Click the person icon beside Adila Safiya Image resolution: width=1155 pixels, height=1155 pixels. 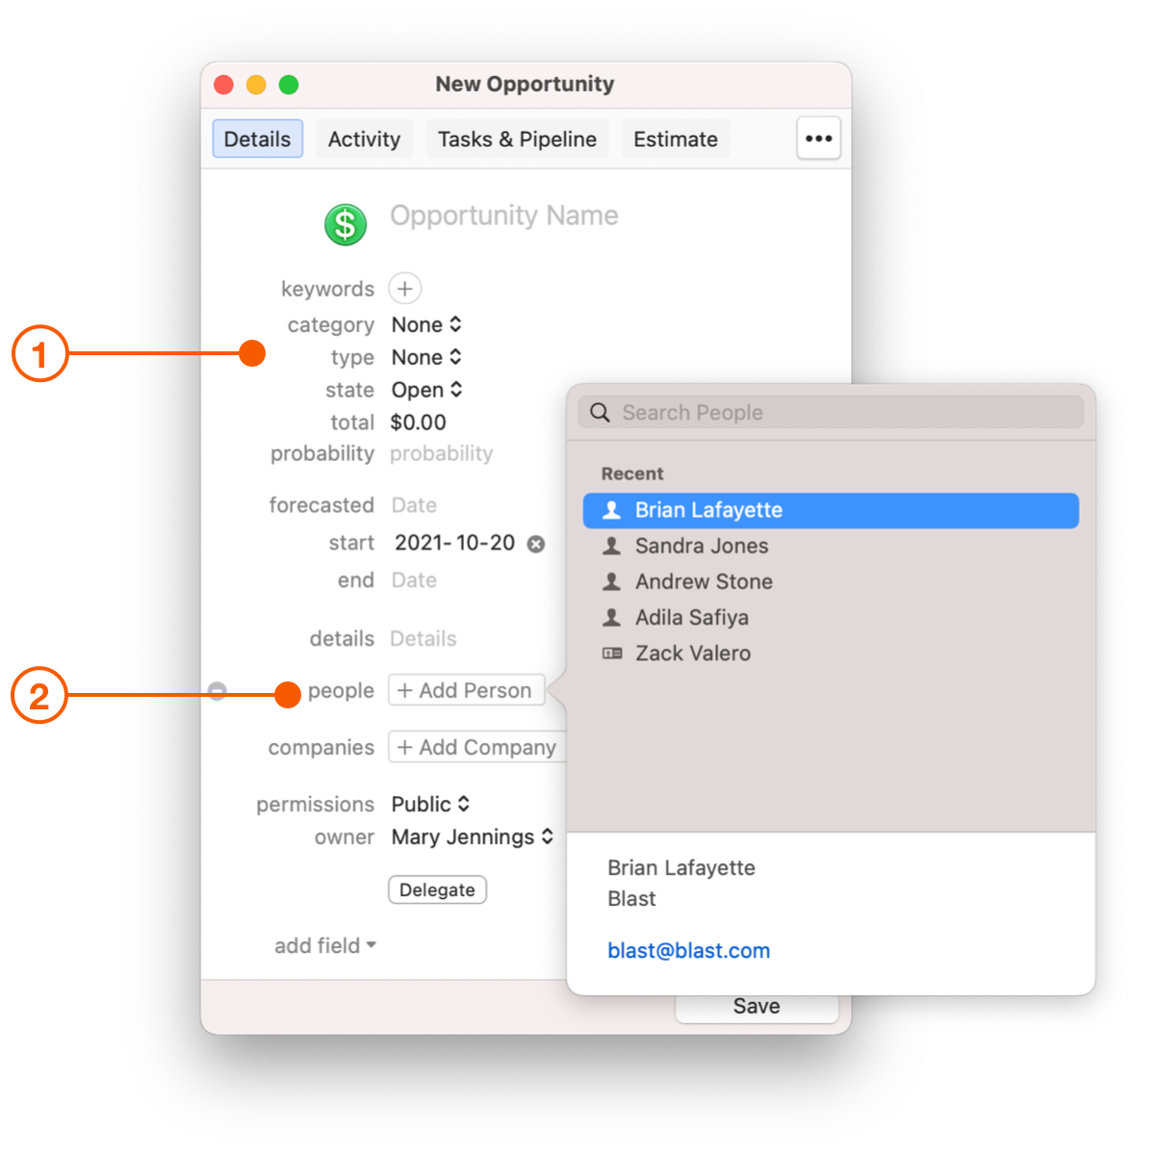pos(611,617)
